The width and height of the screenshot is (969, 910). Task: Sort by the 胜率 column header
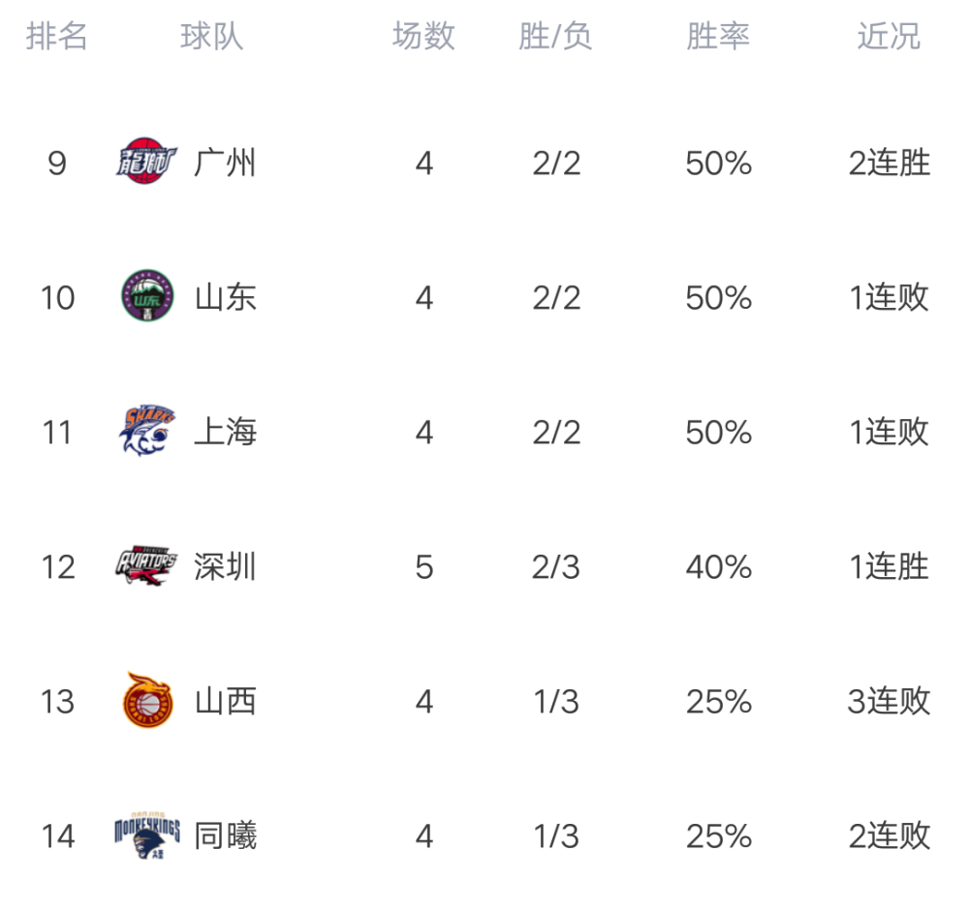tap(718, 37)
